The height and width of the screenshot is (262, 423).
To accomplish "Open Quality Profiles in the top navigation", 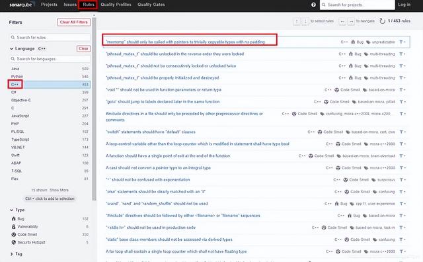I will (116, 5).
